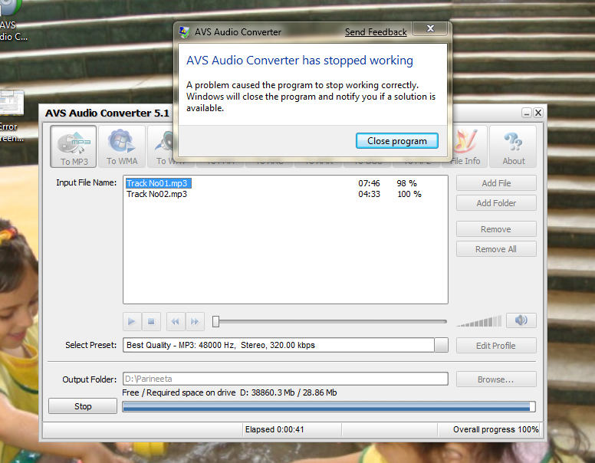Click the Best Quality preset field
Image resolution: width=595 pixels, height=463 pixels.
pos(278,345)
